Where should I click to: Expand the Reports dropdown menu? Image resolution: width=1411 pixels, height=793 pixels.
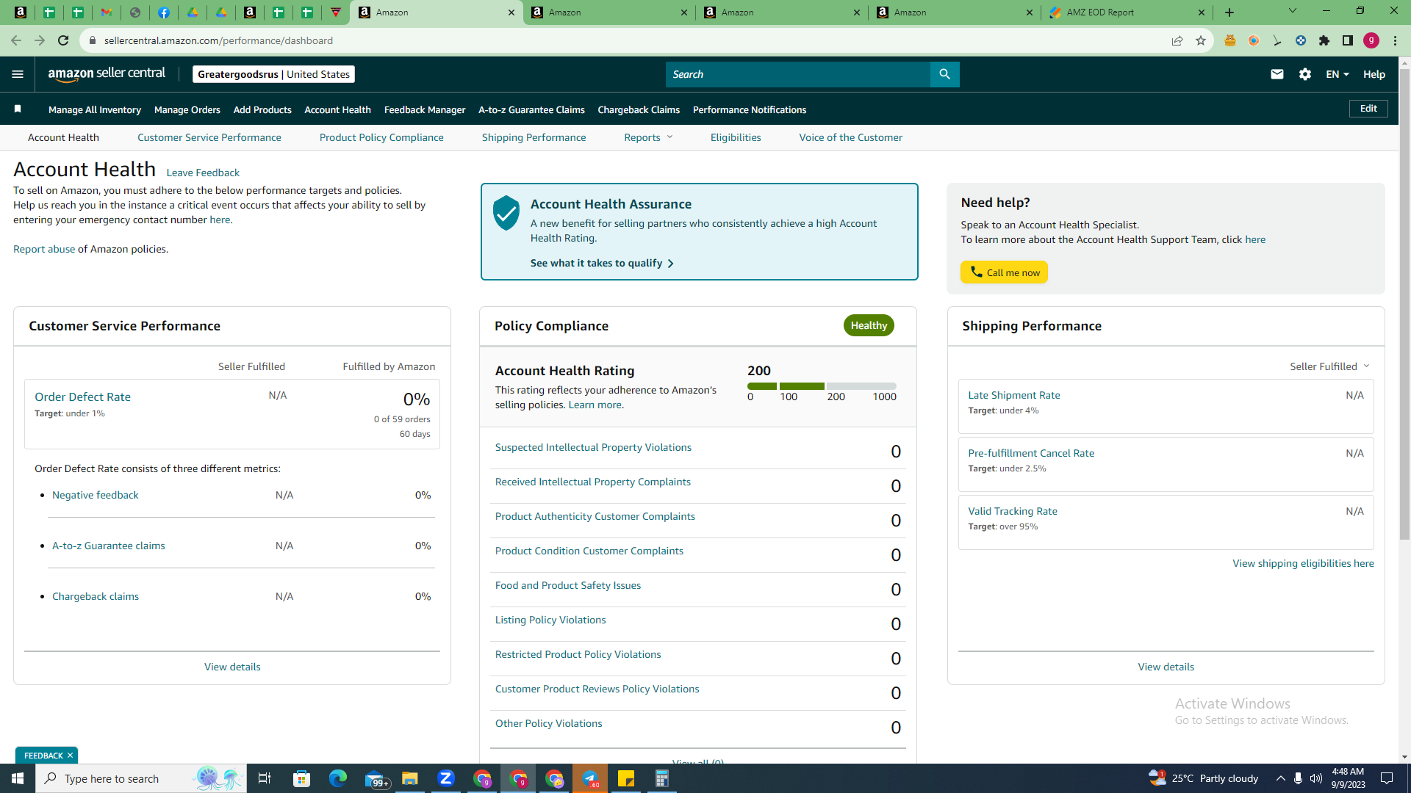point(648,137)
